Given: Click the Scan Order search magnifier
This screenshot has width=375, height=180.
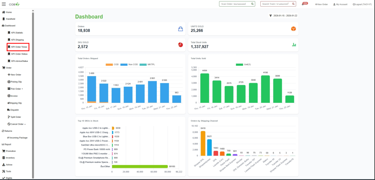Looking at the screenshot, I should click(x=253, y=4).
